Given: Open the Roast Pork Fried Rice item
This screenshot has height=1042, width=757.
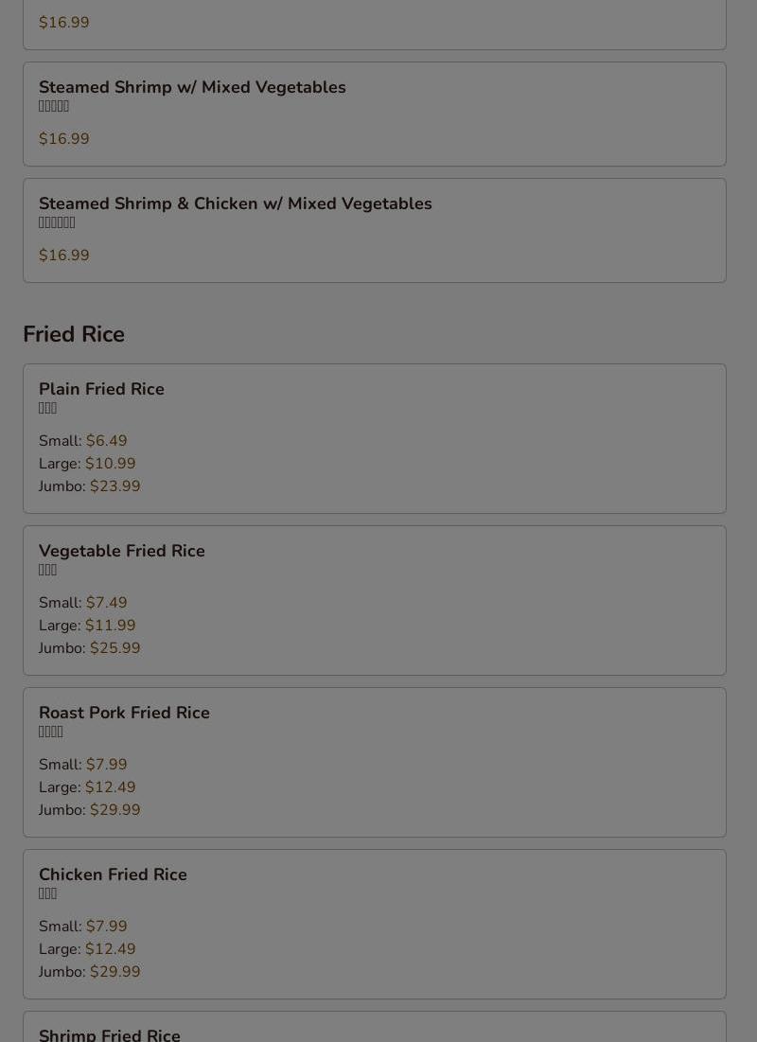Looking at the screenshot, I should pos(124,714).
